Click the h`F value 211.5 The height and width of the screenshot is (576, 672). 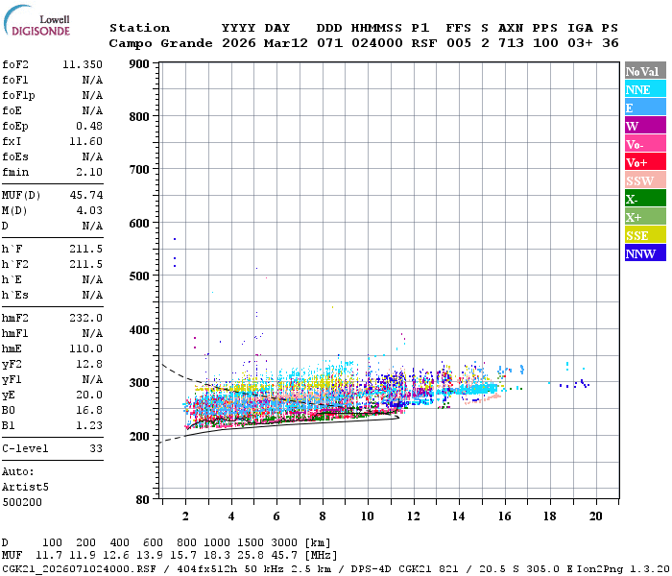click(85, 249)
